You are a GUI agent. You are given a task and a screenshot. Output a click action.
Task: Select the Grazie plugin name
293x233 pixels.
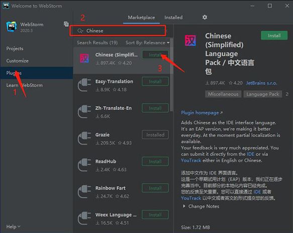[103, 135]
